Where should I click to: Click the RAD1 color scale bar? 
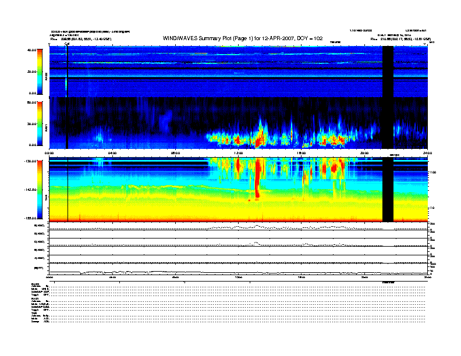click(40, 123)
